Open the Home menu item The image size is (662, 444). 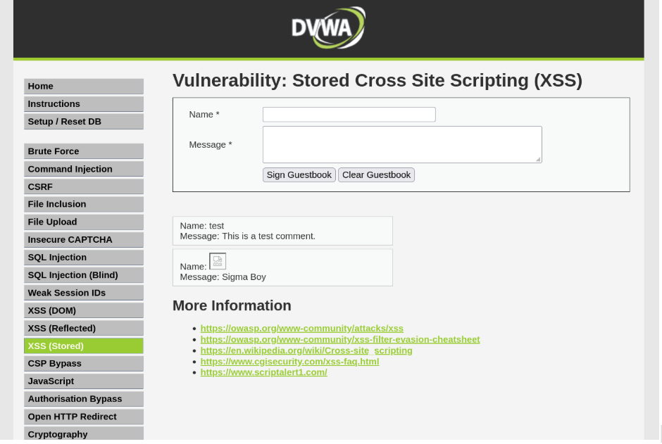tap(83, 86)
